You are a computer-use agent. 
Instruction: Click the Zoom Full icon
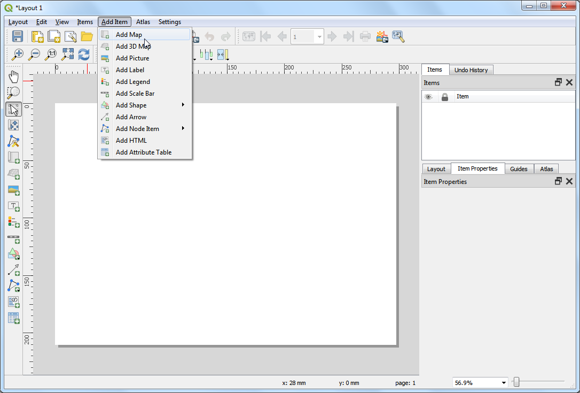point(68,54)
